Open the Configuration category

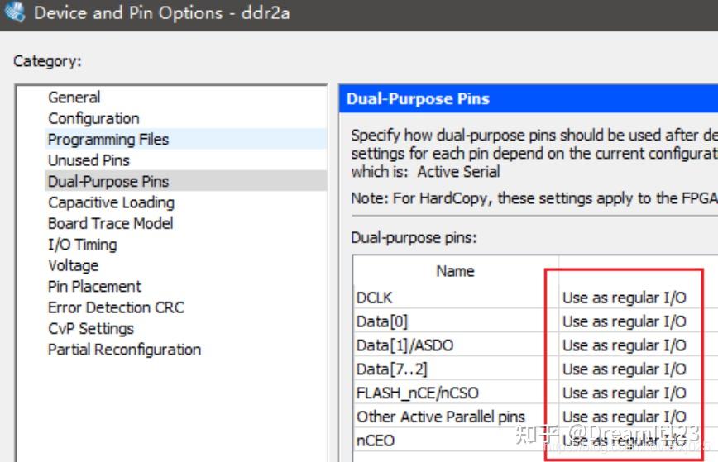[93, 118]
